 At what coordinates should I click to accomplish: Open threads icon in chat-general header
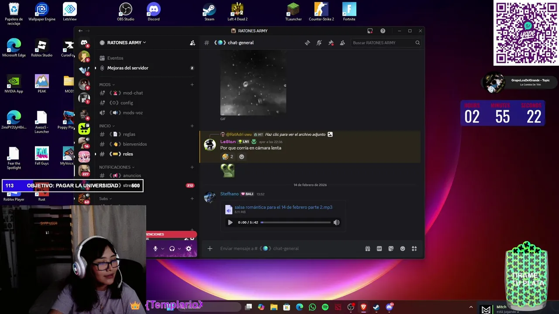tap(307, 43)
